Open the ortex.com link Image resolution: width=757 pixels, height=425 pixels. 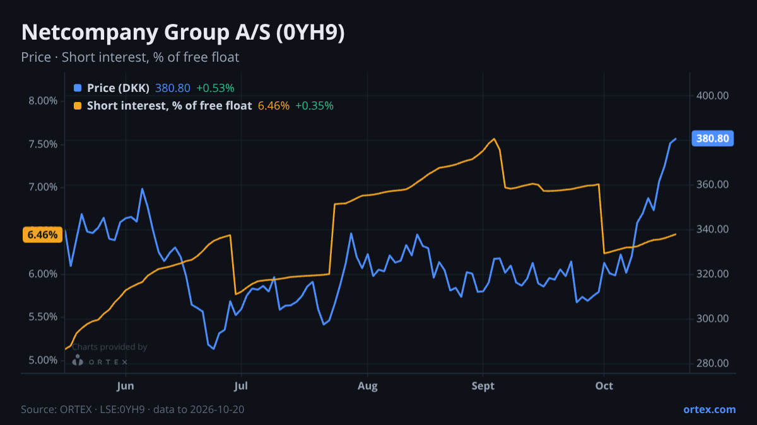click(709, 409)
